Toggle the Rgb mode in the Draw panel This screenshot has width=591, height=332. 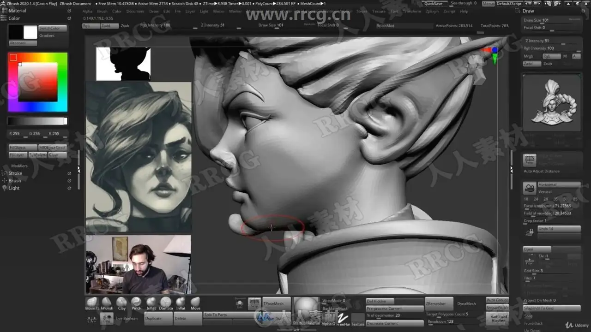coord(551,56)
